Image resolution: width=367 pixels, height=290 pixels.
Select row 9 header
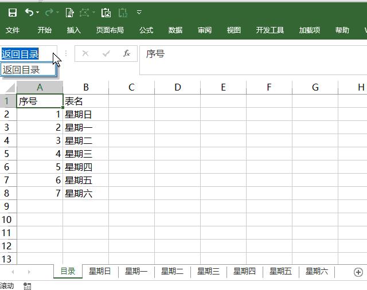tap(8, 206)
